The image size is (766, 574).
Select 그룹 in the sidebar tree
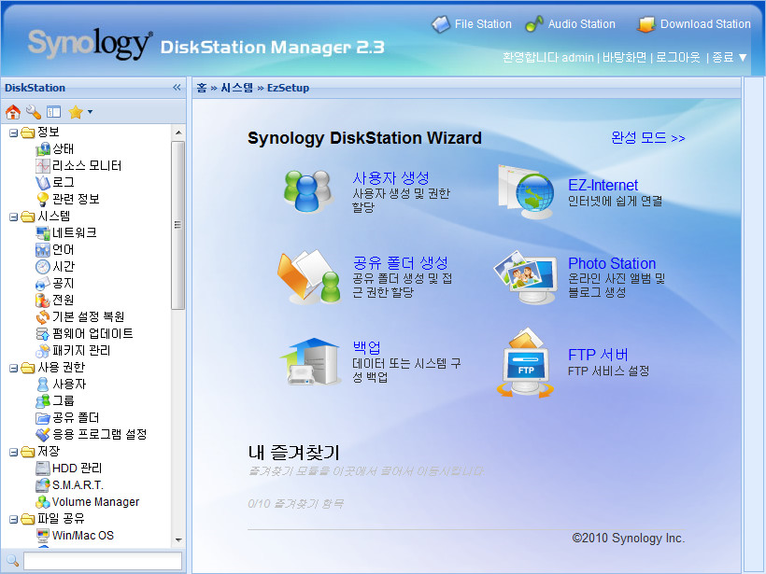coord(63,400)
